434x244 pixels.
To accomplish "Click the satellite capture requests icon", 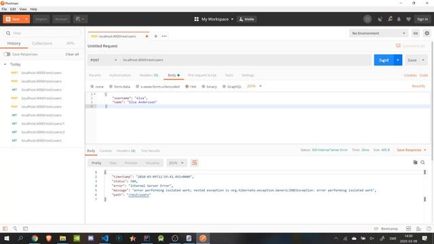I will 380,19.
